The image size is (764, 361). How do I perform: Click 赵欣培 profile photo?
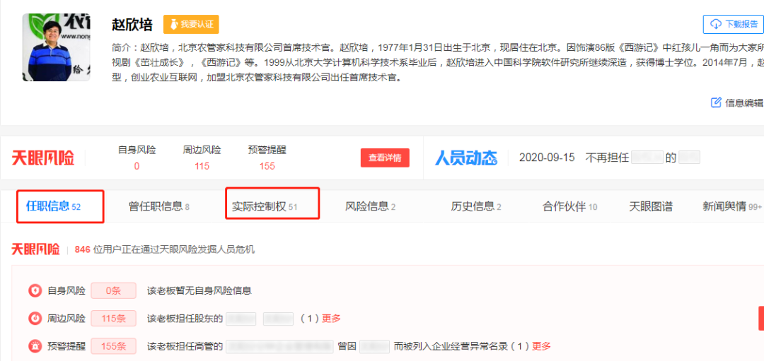point(56,47)
